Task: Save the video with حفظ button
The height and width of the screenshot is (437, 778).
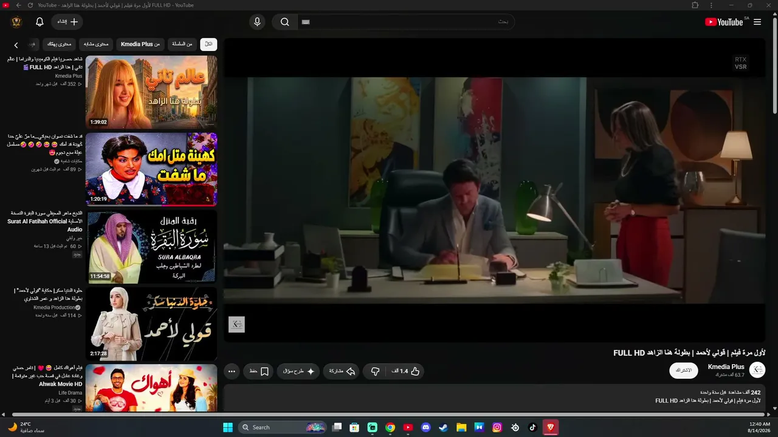Action: tap(259, 371)
